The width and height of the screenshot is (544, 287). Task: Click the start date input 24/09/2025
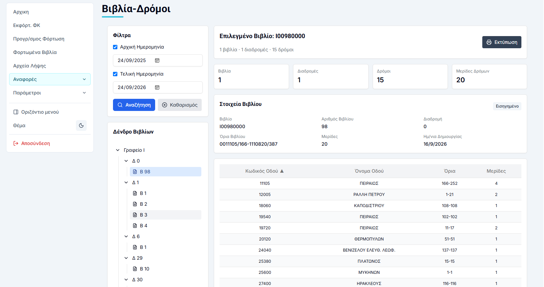158,60
